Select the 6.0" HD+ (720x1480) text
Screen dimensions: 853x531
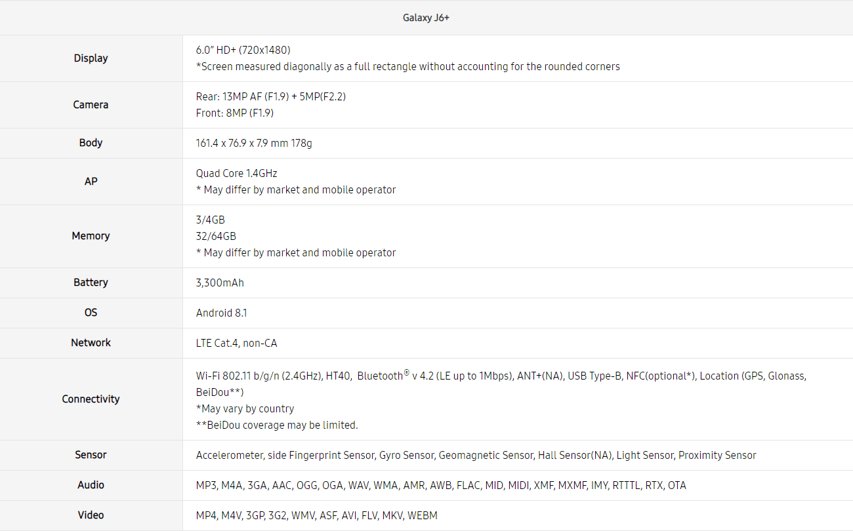pyautogui.click(x=243, y=50)
